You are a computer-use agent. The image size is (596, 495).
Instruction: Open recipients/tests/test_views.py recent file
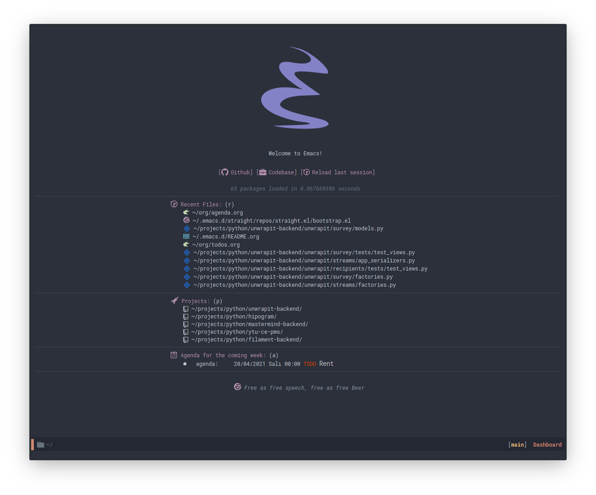[311, 269]
